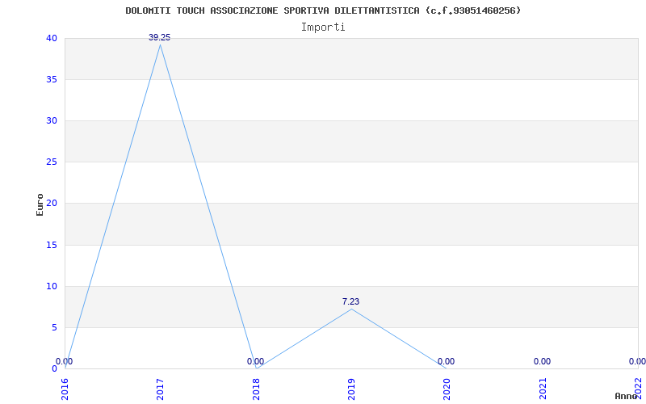Click the 39.25 data label

point(159,37)
